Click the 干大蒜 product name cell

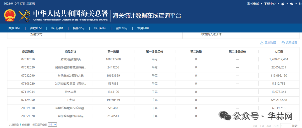click(70, 100)
